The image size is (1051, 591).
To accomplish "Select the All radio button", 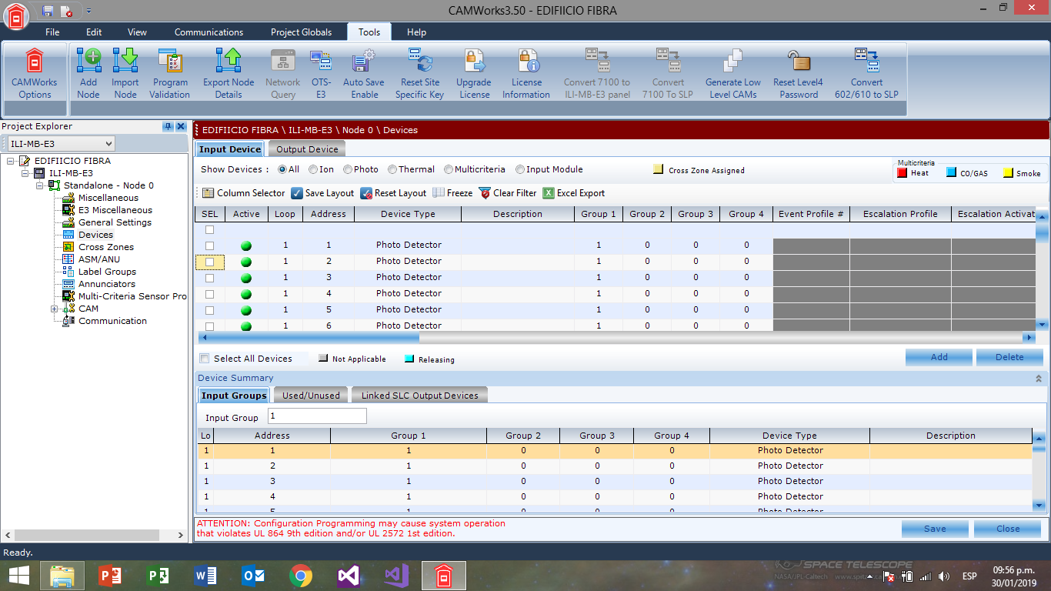I will click(282, 169).
